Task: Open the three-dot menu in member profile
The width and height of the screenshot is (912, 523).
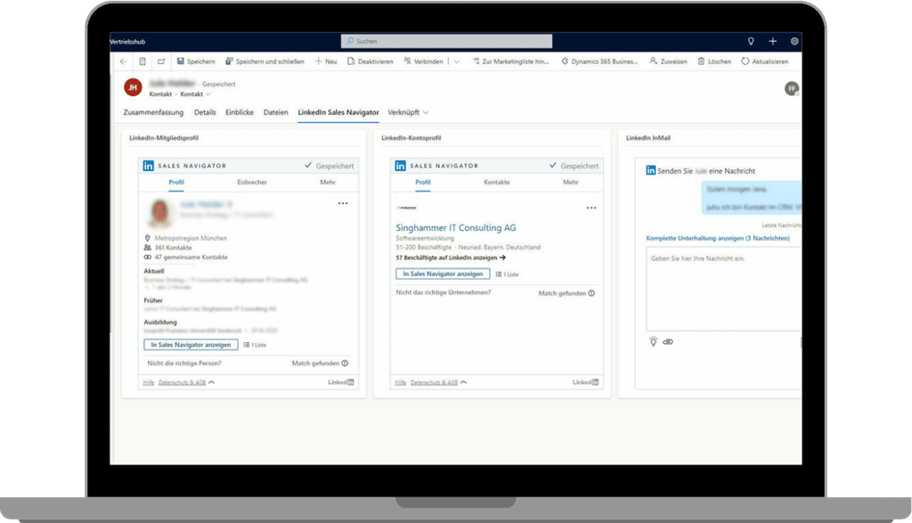Action: coord(343,204)
